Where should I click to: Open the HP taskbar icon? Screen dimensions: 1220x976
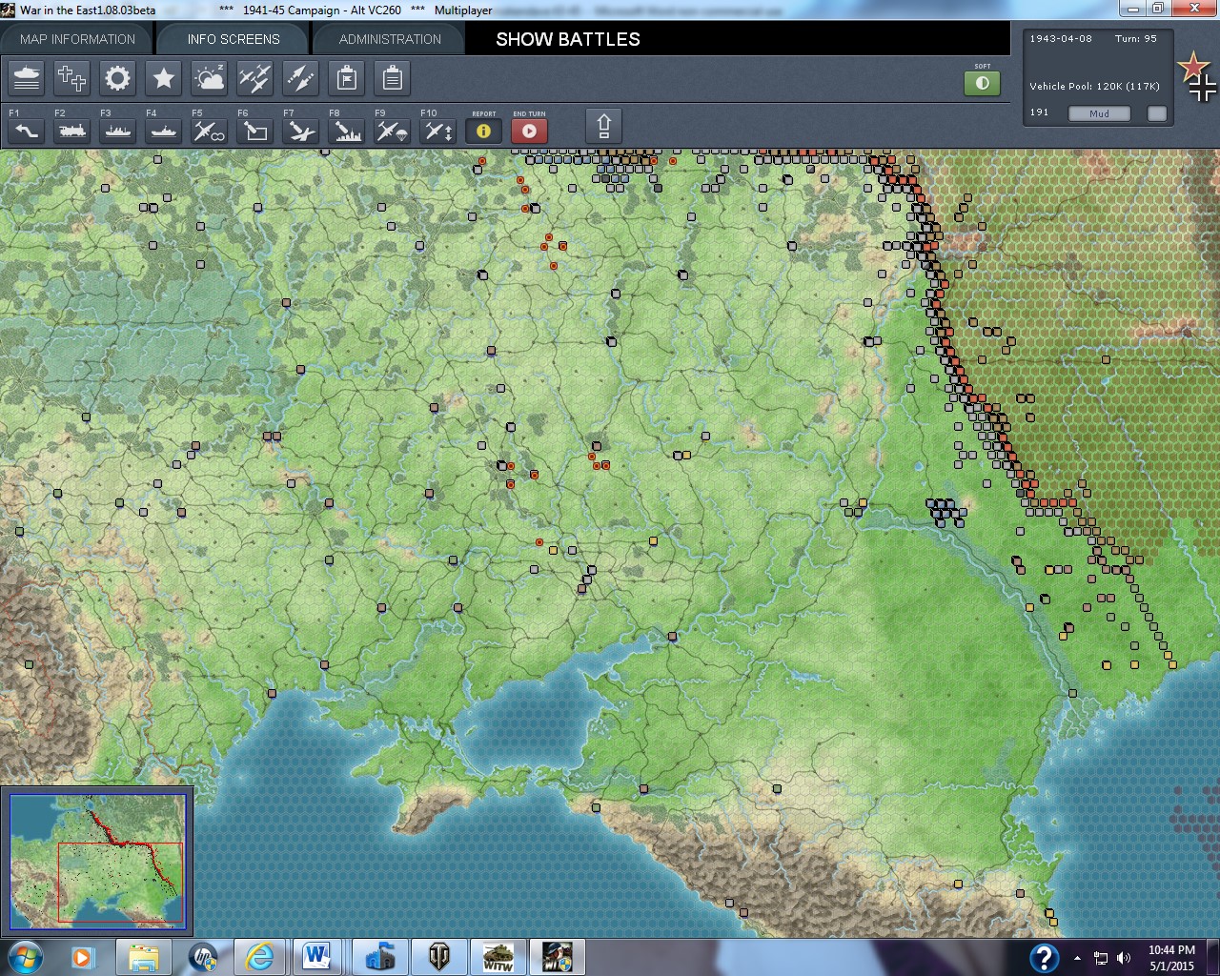click(203, 957)
